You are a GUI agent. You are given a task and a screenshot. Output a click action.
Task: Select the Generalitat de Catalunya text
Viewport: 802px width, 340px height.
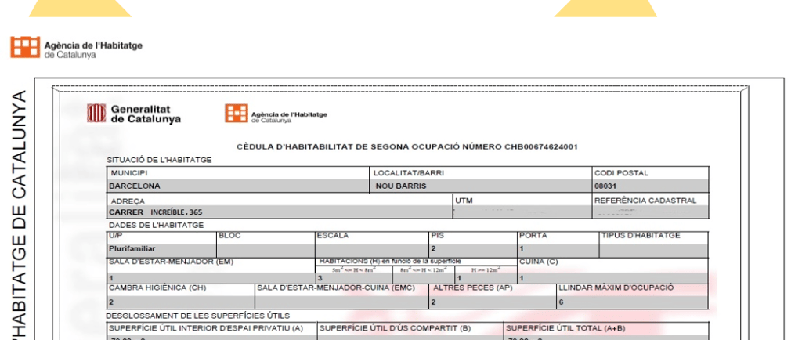pos(146,114)
